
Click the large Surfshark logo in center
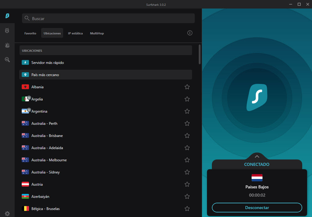click(x=257, y=97)
